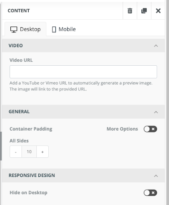Viewport: 169px width, 205px height.
Task: Select the Desktop tab
Action: tap(26, 29)
